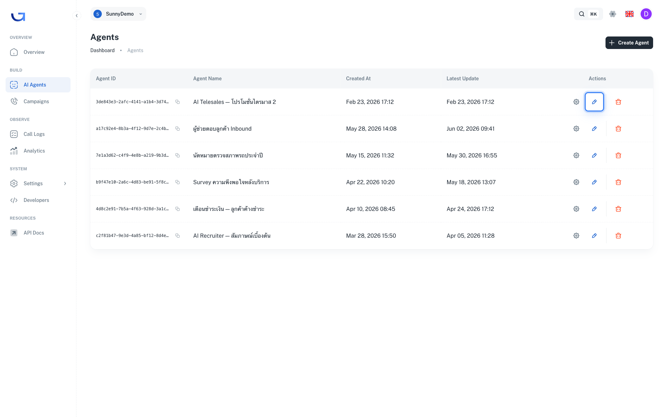Screen dimensions: 667x417
Task: Open Developers in sidebar
Action: (x=38, y=200)
